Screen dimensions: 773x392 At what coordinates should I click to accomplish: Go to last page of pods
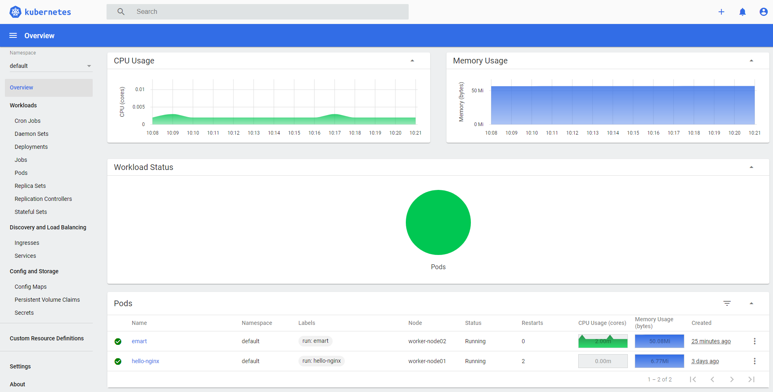coord(751,379)
